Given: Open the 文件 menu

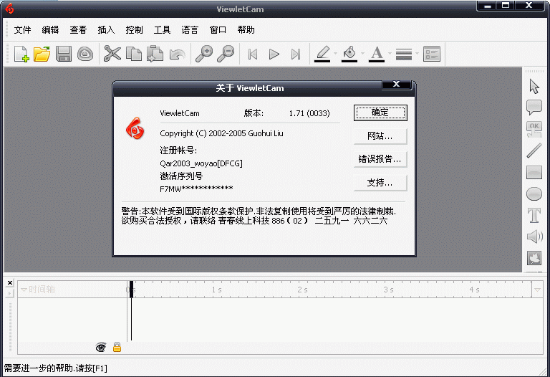Looking at the screenshot, I should (x=22, y=30).
